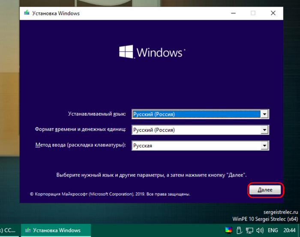Click the Устанавливаемый язык label
This screenshot has width=300, height=237.
click(x=97, y=114)
